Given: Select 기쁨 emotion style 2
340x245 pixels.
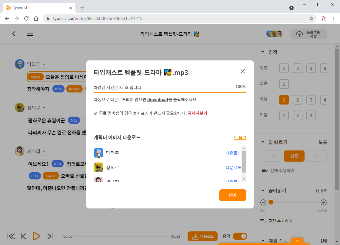Looking at the screenshot, I should click(298, 115).
